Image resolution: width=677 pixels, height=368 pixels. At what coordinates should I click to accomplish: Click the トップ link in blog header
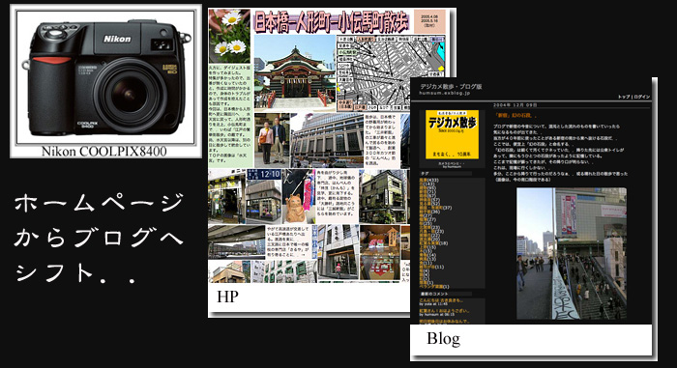624,97
